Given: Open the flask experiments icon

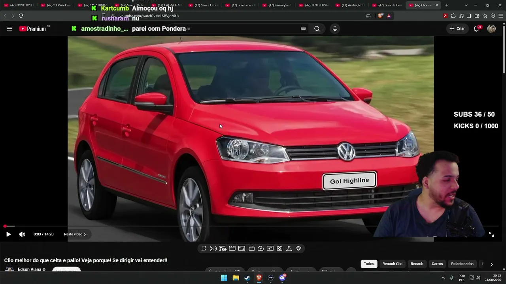Looking at the screenshot, I should click(289, 248).
